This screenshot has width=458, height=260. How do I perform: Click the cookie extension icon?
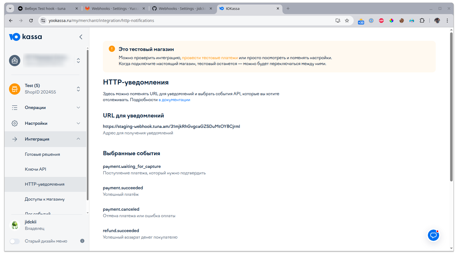[x=402, y=21]
